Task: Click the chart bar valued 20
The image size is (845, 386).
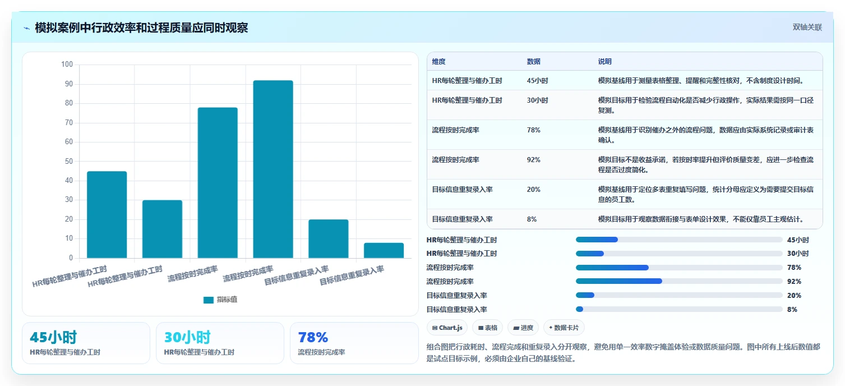Action: pos(329,239)
